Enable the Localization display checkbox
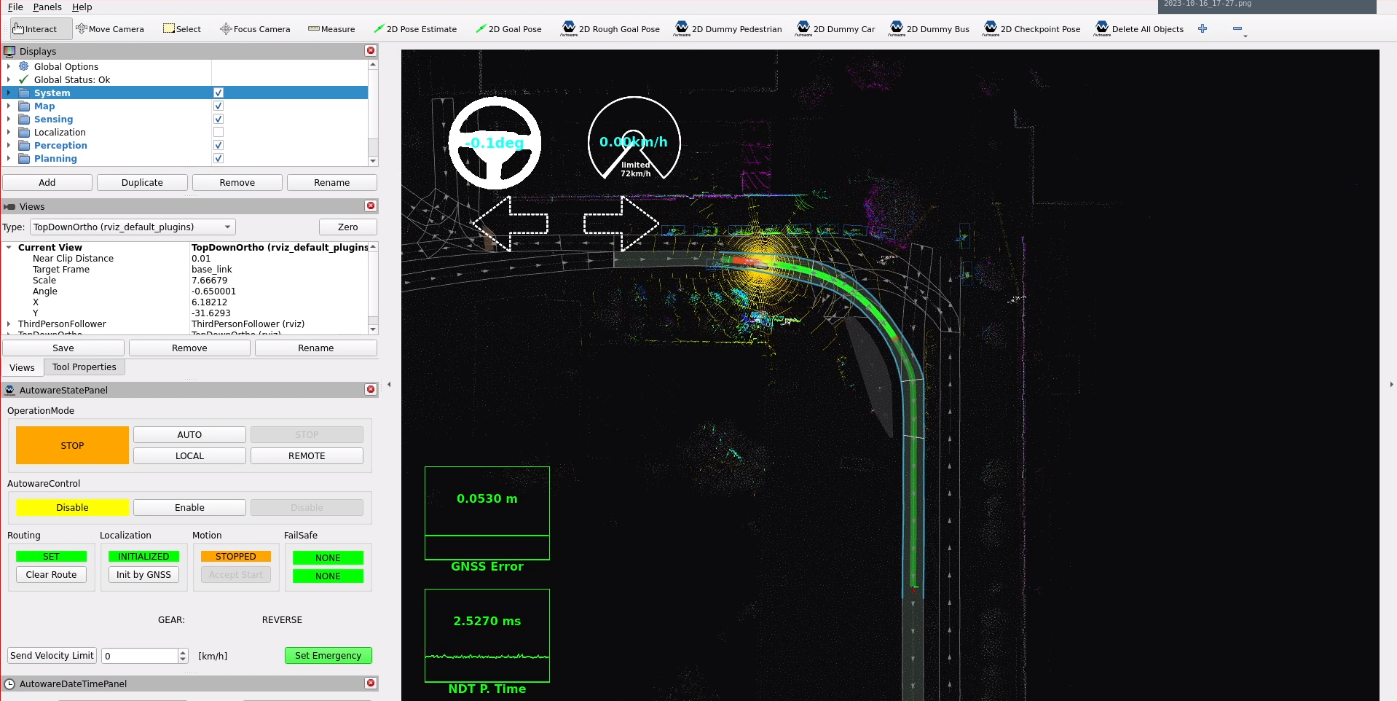1397x701 pixels. tap(219, 133)
